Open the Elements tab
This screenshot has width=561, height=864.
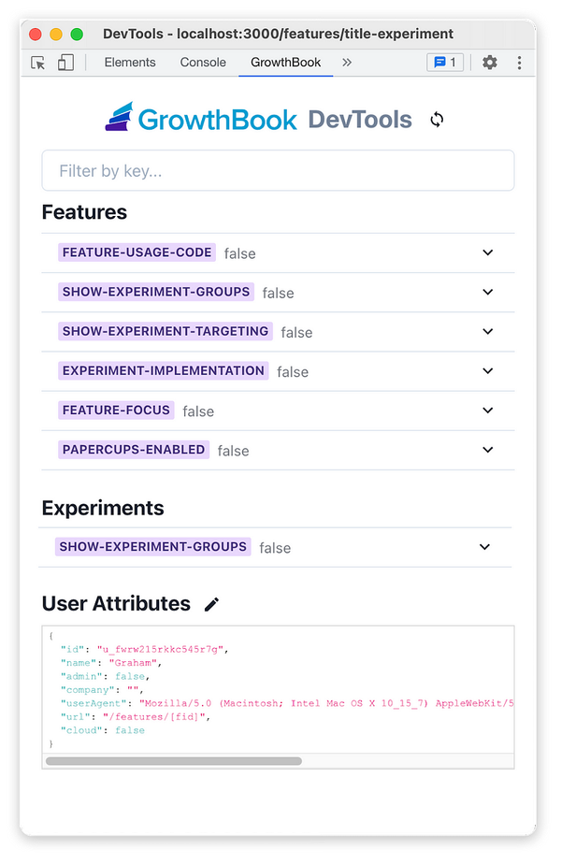pos(130,63)
